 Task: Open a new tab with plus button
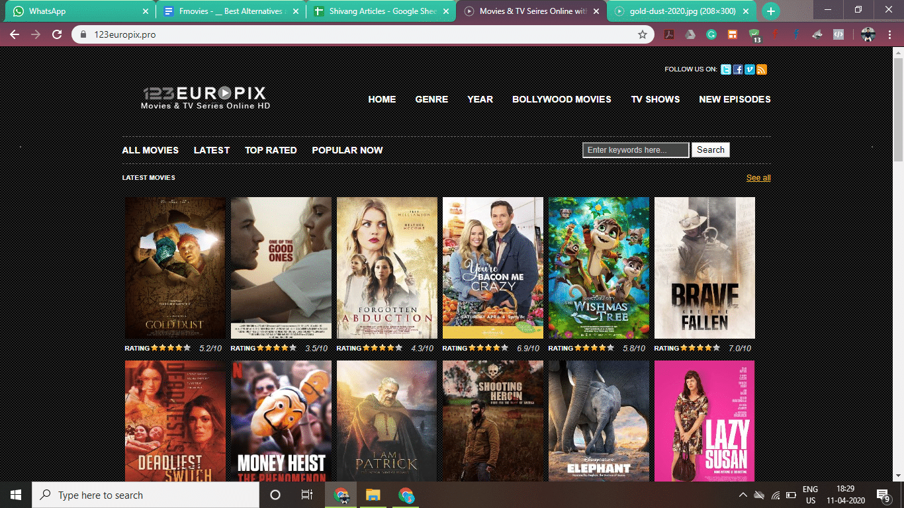tap(770, 11)
